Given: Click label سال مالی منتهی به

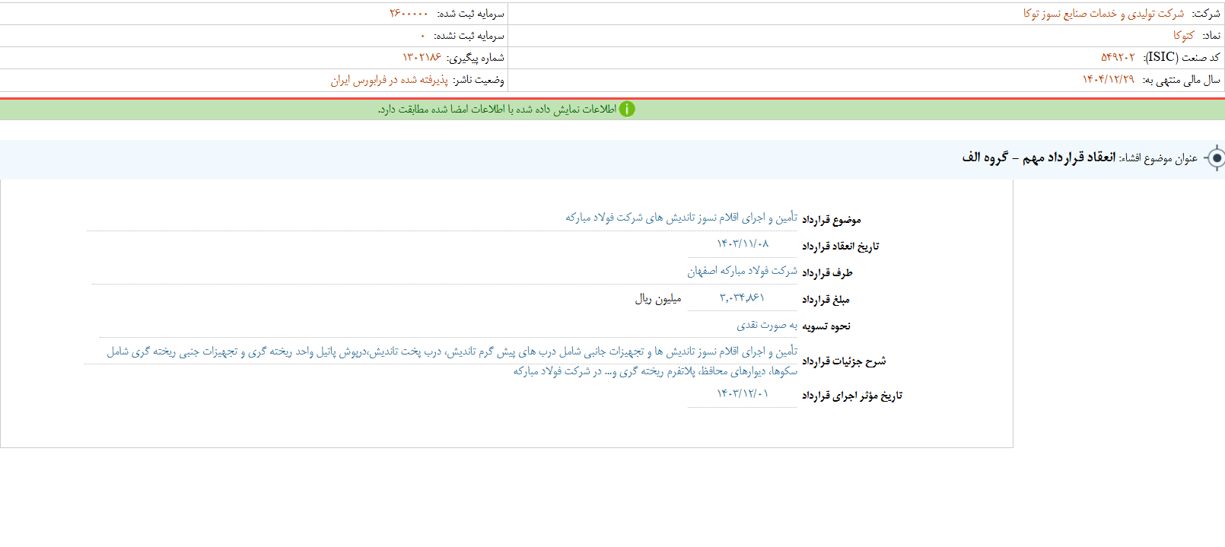Looking at the screenshot, I should tap(1181, 80).
